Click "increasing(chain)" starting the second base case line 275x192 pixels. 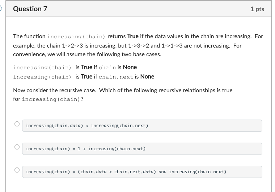point(42,77)
